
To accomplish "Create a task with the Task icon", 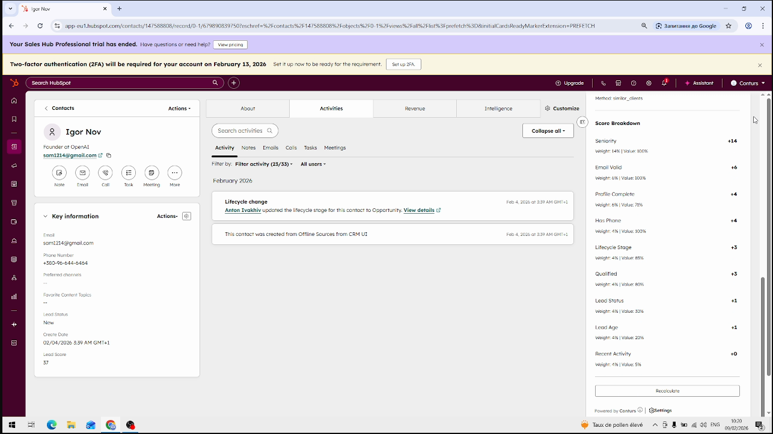I will (128, 175).
